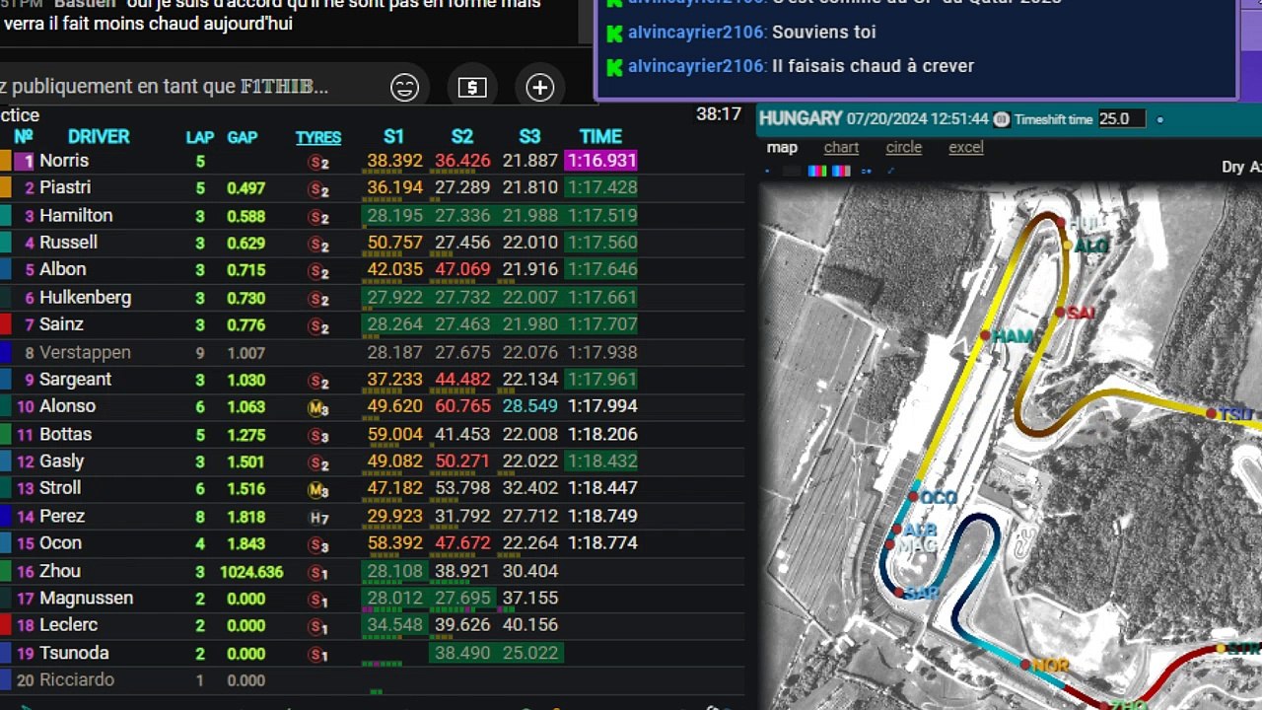This screenshot has height=710, width=1262.
Task: Click the TYRES column header link
Action: (x=318, y=137)
